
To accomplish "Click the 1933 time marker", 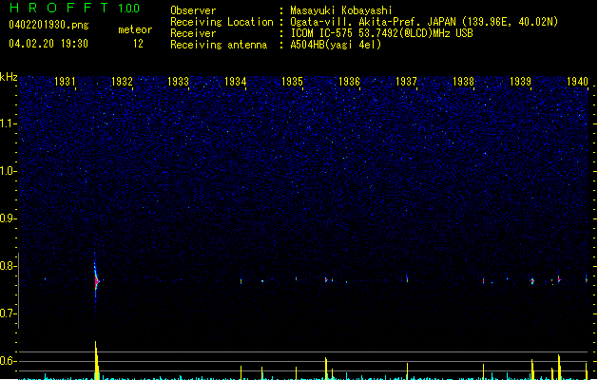I will [179, 82].
